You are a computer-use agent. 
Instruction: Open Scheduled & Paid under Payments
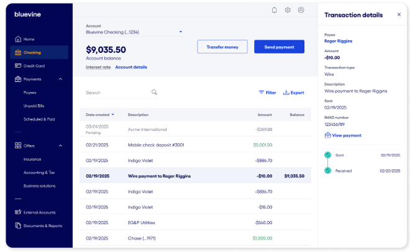point(39,119)
